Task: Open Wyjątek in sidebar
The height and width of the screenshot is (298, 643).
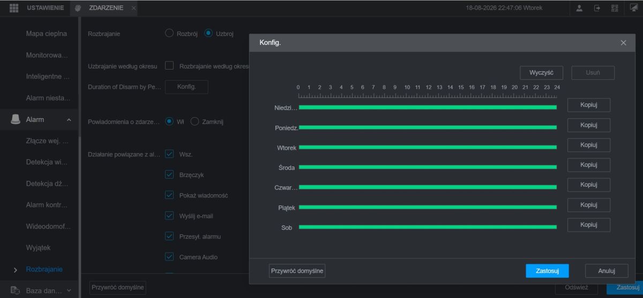Action: click(38, 248)
